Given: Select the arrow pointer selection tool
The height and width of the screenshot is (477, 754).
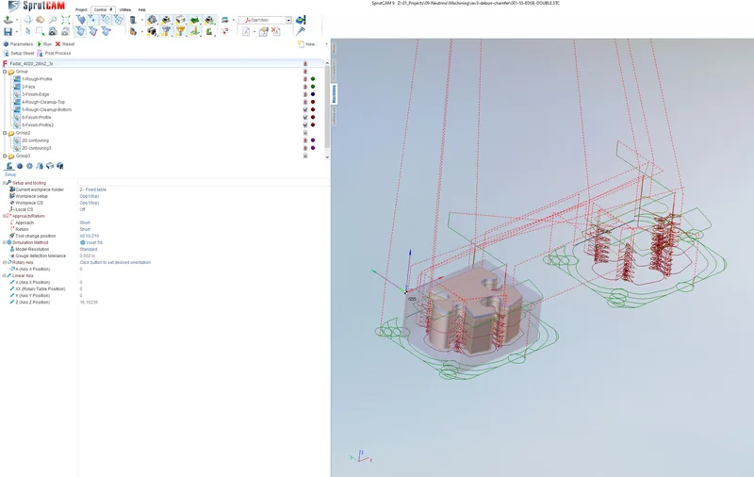Looking at the screenshot, I should (28, 31).
